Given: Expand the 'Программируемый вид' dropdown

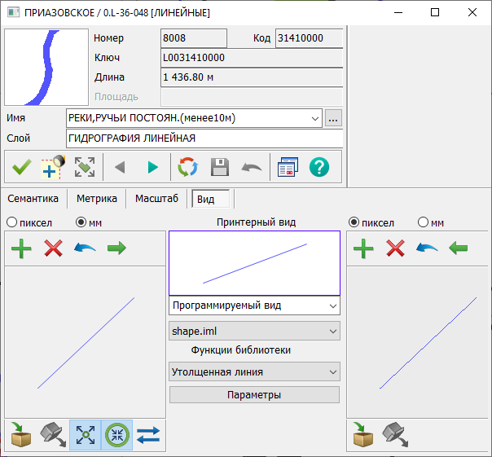Looking at the screenshot, I should coord(254,305).
